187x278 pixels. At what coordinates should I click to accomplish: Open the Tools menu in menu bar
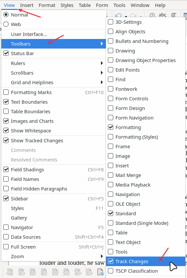click(119, 5)
